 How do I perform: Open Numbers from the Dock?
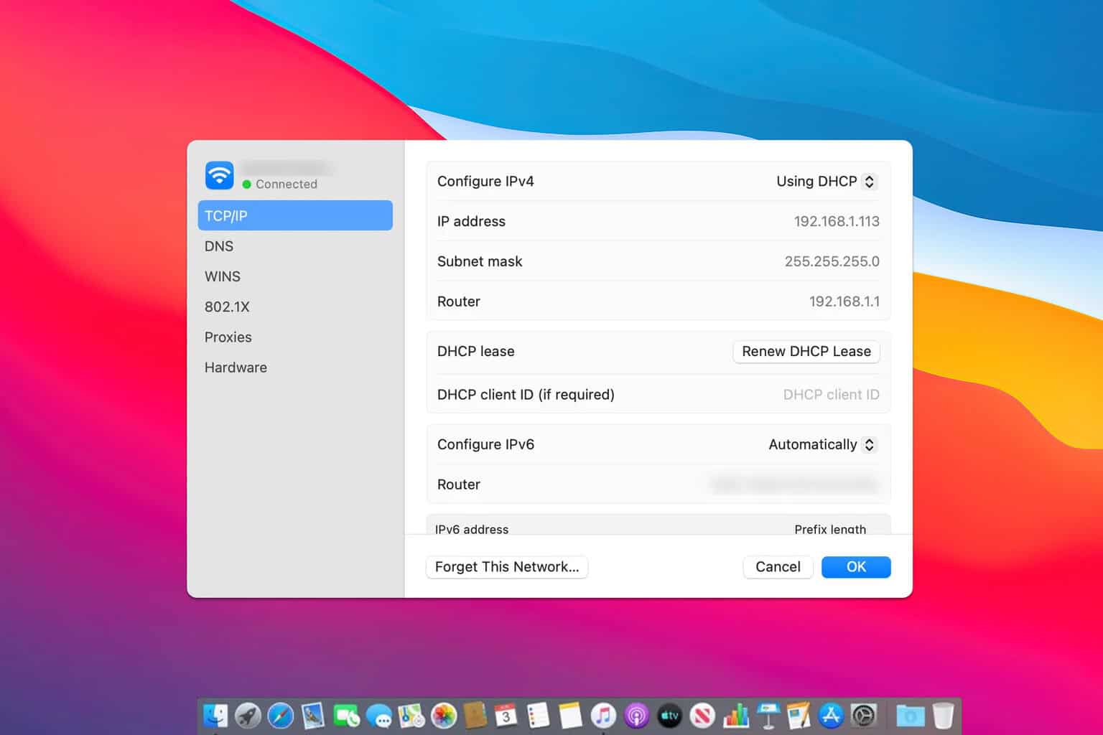735,716
